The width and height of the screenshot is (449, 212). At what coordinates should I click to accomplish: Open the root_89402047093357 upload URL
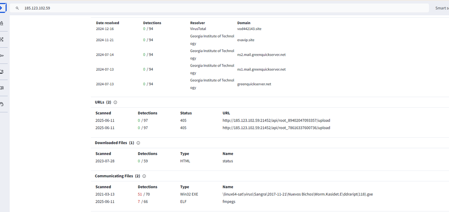click(277, 120)
